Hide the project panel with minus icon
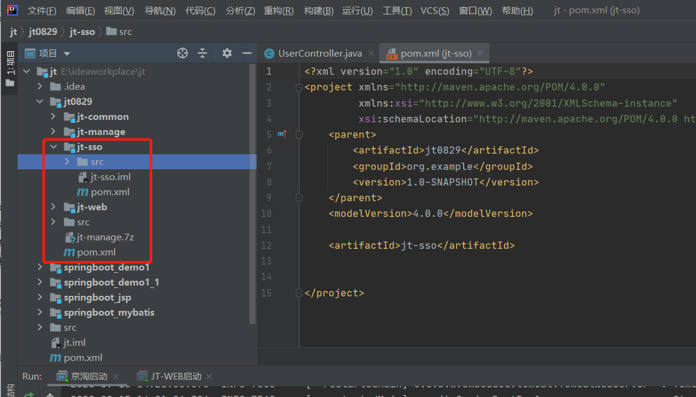 pos(247,53)
